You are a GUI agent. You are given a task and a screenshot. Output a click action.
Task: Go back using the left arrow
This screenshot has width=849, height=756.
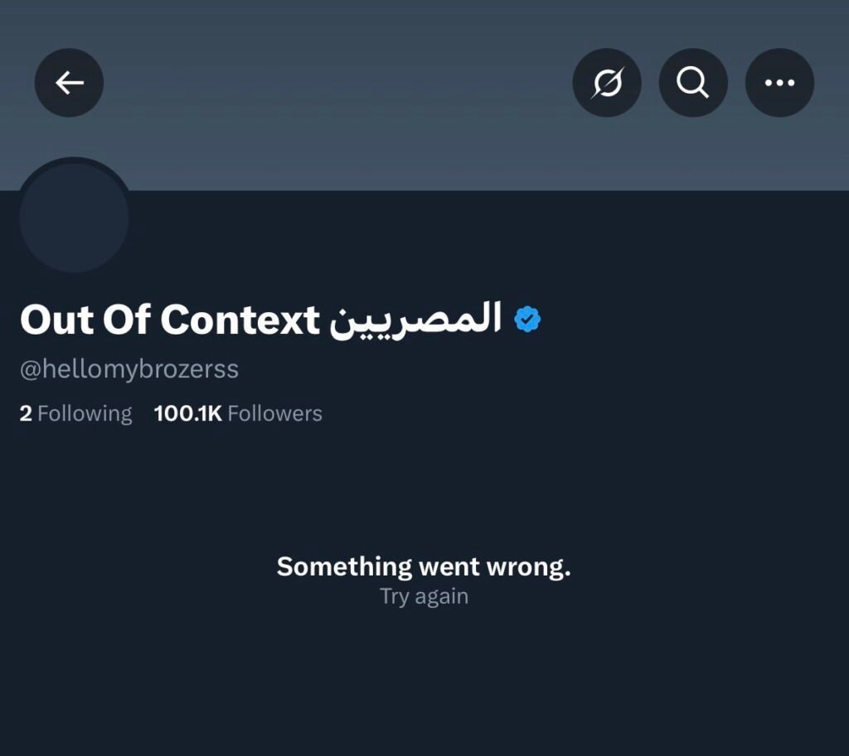69,83
